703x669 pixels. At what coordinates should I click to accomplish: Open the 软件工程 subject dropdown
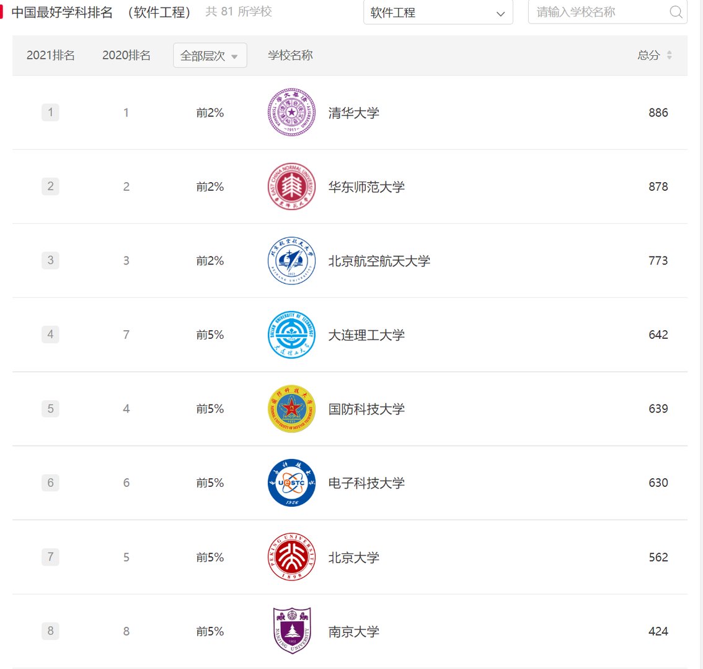[x=438, y=12]
